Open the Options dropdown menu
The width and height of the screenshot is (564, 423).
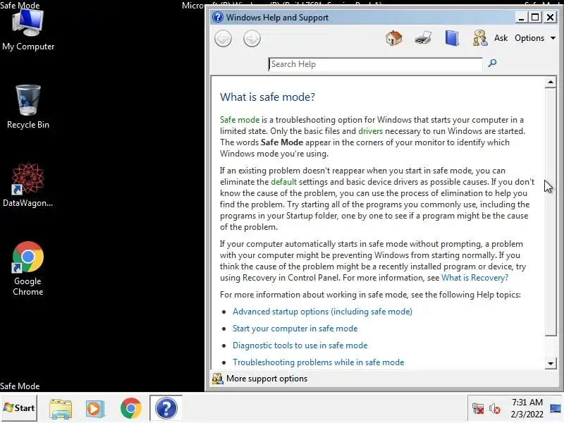(535, 38)
